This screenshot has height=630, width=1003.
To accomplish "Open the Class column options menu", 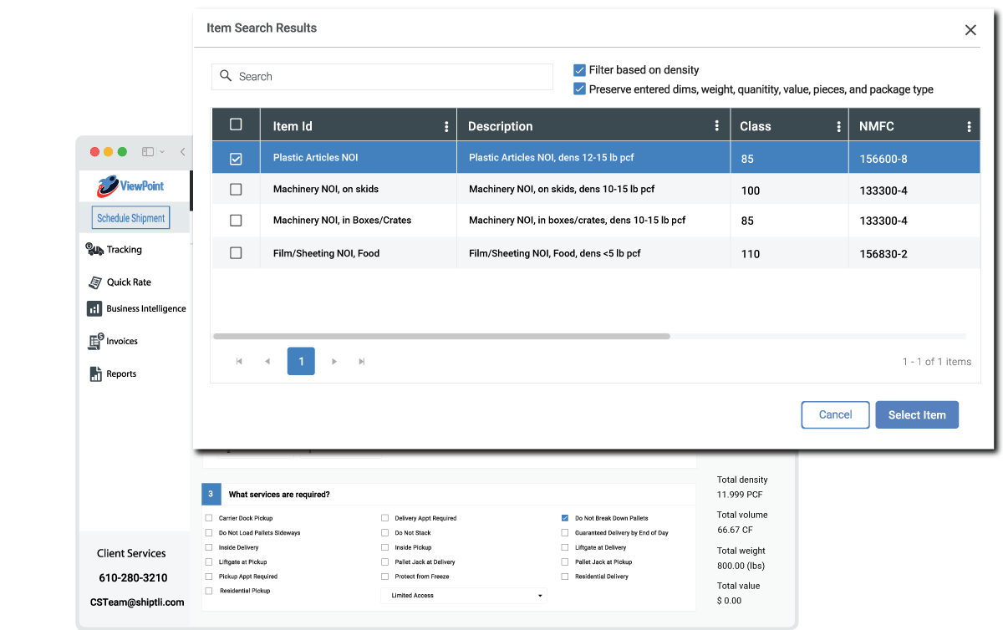I will (838, 127).
